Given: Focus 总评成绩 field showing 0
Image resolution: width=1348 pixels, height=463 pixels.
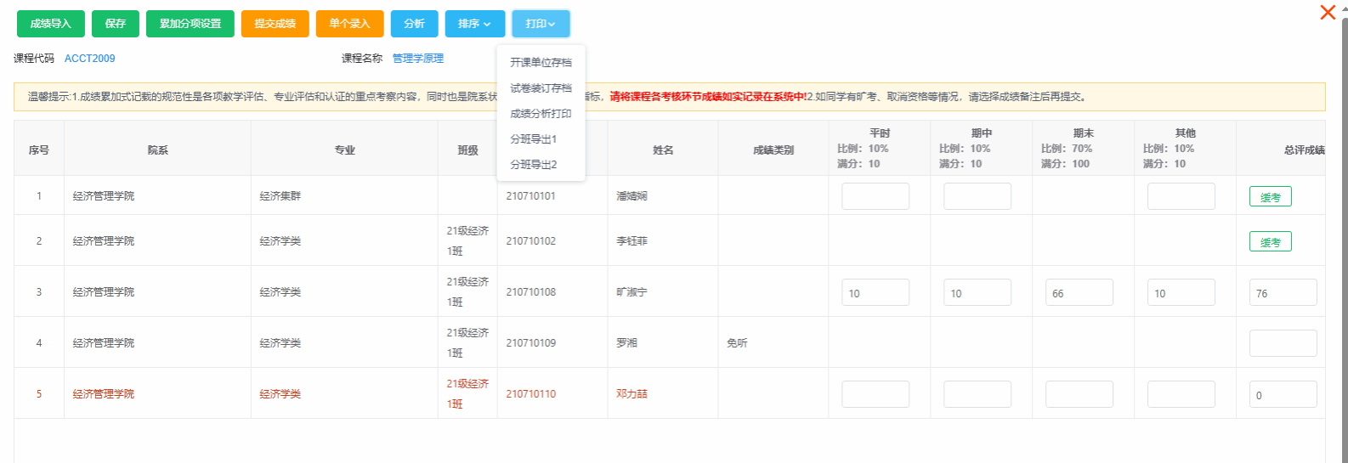Looking at the screenshot, I should tap(1283, 394).
